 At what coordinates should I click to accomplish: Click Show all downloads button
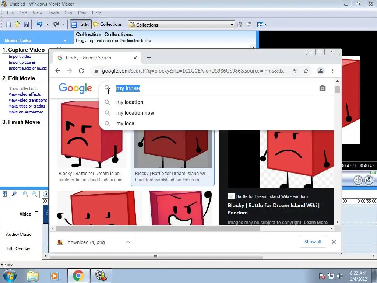tap(313, 242)
